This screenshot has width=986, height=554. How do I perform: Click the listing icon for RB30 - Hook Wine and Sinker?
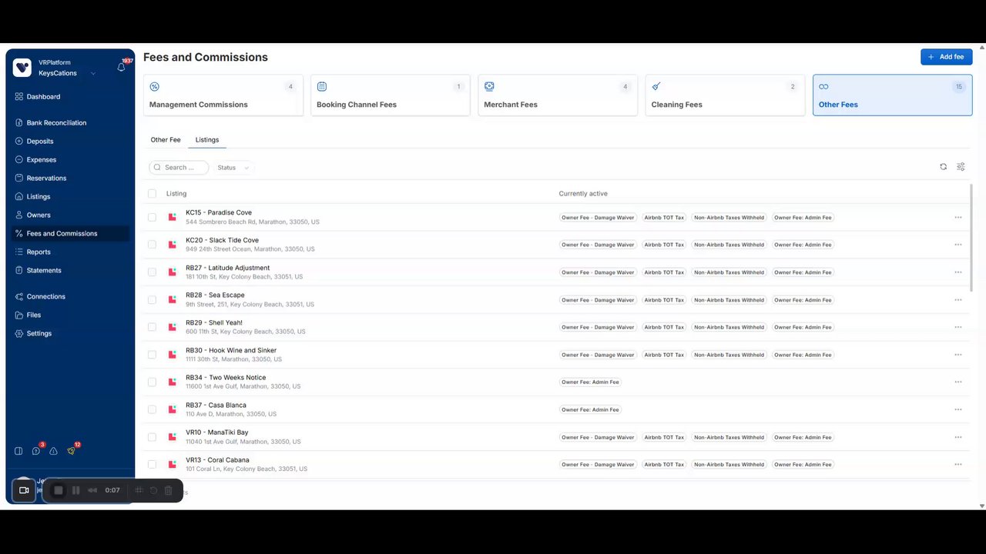[x=173, y=355]
